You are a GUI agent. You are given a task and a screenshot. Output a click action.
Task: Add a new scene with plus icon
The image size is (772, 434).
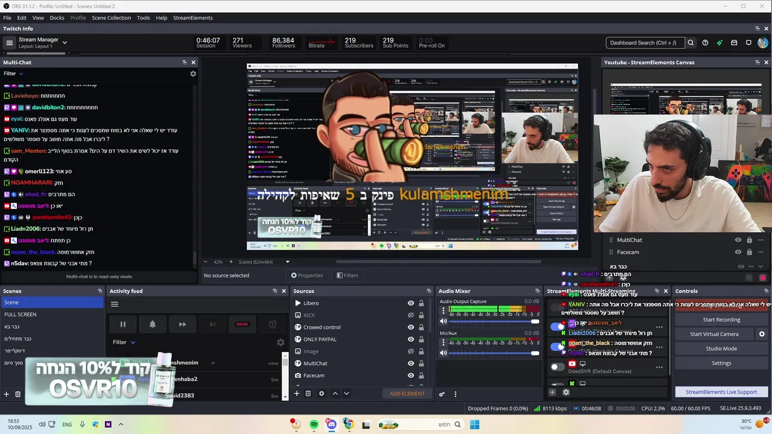(7, 394)
